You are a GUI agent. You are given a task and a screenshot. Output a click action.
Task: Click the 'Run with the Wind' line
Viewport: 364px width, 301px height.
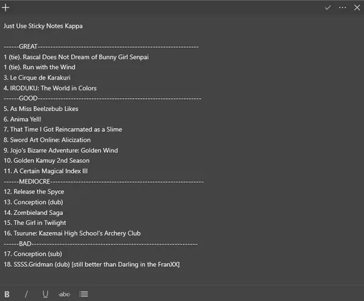point(40,67)
